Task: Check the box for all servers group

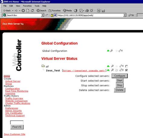Action: tap(126, 66)
